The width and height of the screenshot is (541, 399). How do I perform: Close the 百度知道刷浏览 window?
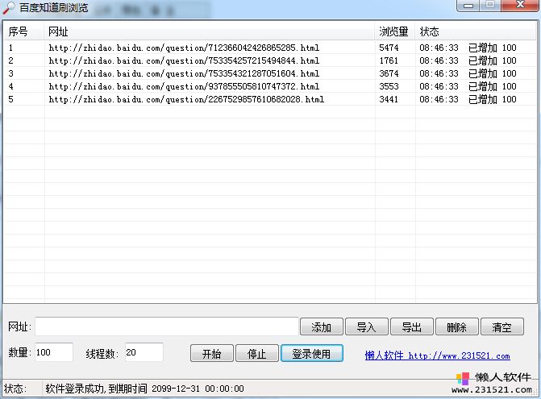[520, 6]
